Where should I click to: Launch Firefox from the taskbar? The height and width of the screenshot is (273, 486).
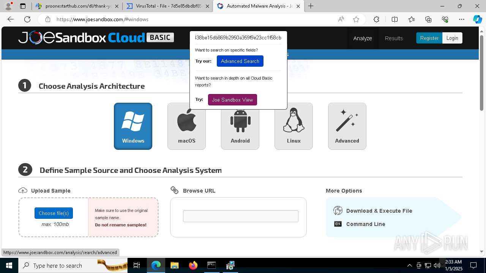(193, 265)
